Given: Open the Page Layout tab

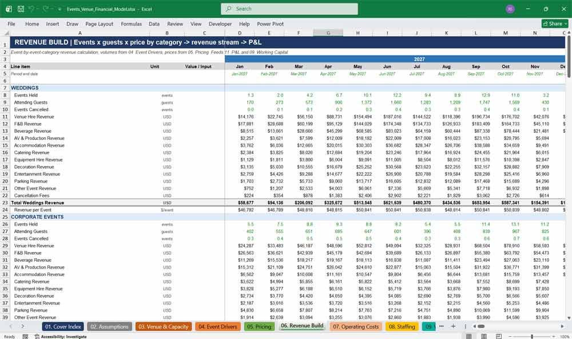Looking at the screenshot, I should click(99, 23).
